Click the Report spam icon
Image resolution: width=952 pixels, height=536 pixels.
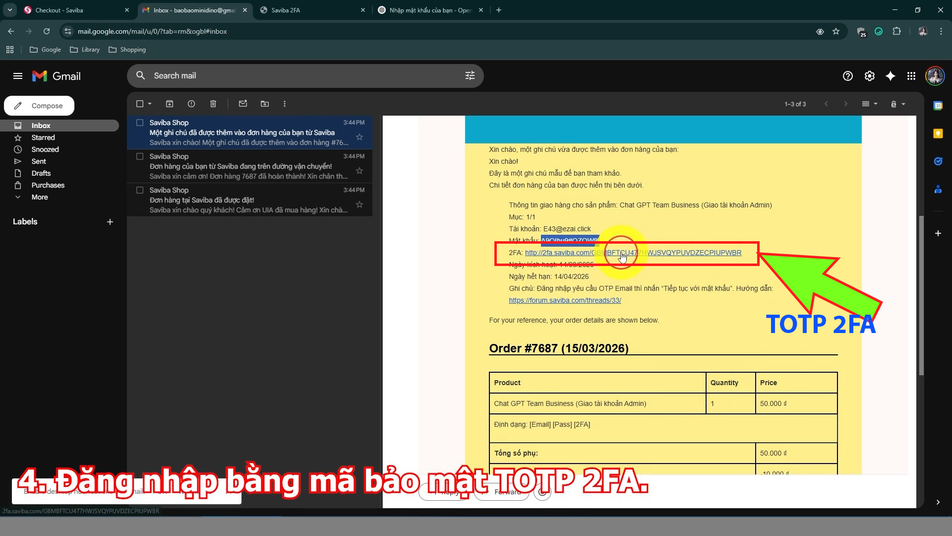pyautogui.click(x=191, y=104)
